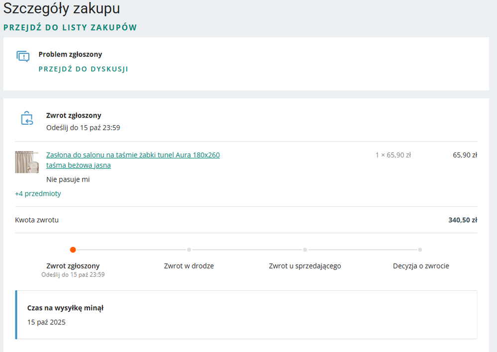Select the Zwrot zgłoszony step label

73,266
